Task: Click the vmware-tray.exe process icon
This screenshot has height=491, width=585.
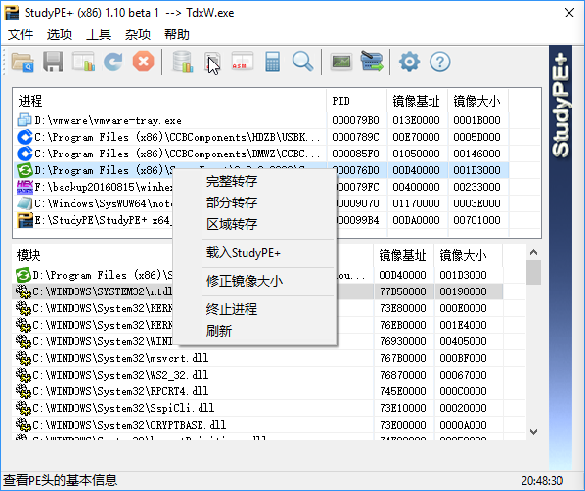Action: 25,120
